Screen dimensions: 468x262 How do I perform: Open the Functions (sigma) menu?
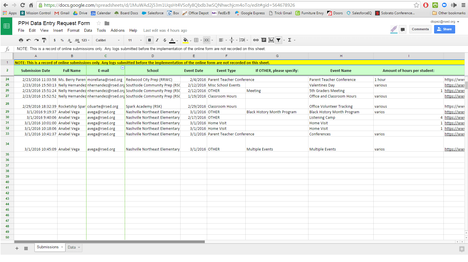[x=289, y=40]
